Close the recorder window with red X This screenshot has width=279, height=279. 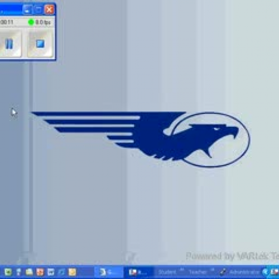click(x=49, y=9)
